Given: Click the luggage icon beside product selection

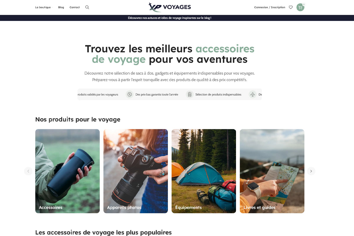Looking at the screenshot, I should coord(190,94).
